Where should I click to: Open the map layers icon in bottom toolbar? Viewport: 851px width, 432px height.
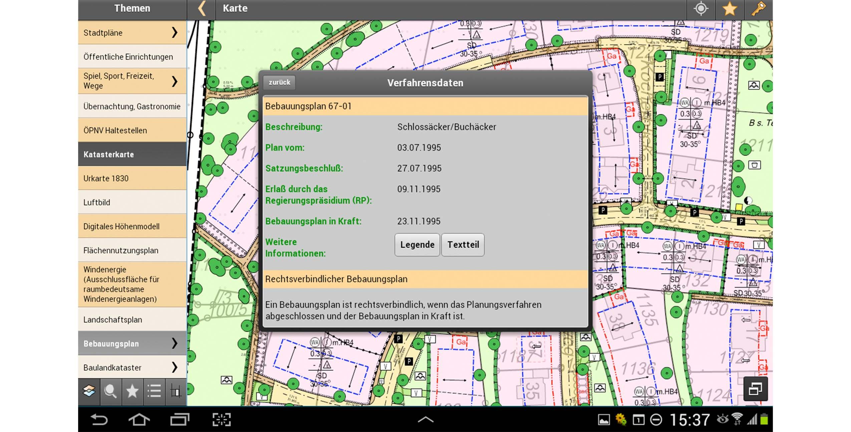point(89,391)
